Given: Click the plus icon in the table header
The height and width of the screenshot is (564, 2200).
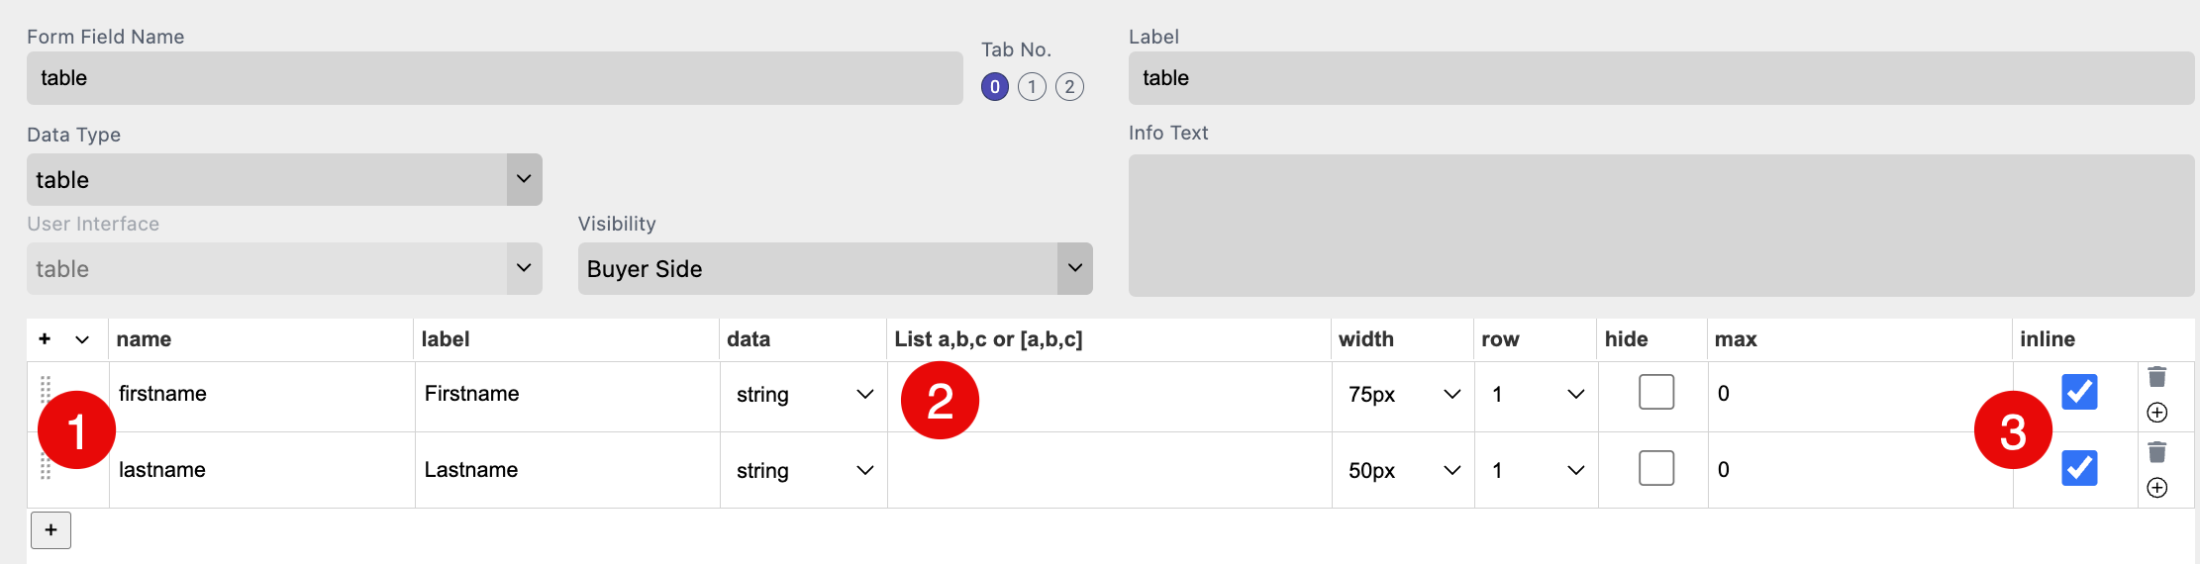Looking at the screenshot, I should click(x=45, y=339).
